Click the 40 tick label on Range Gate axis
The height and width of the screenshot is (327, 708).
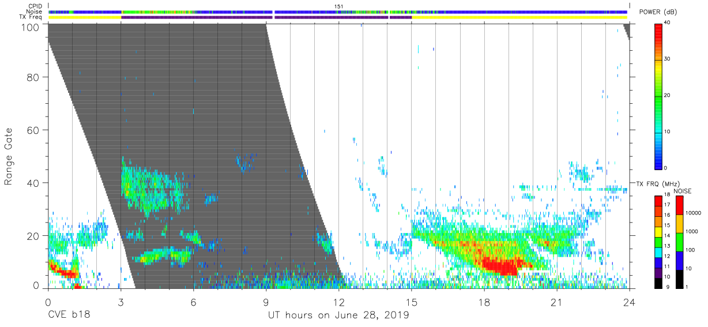coord(33,183)
